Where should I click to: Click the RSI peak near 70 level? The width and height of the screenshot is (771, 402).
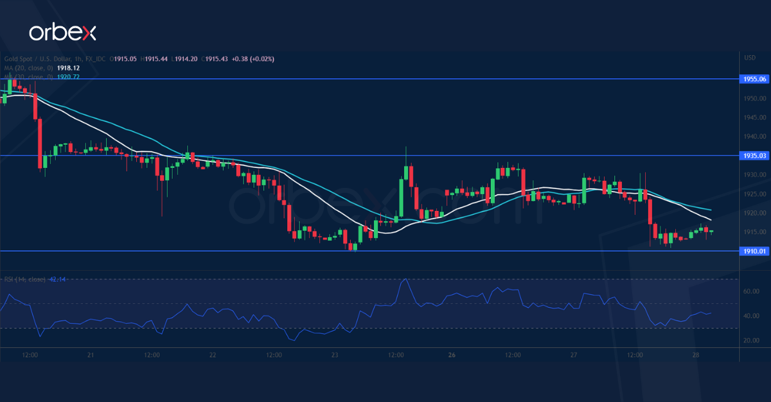coord(405,280)
